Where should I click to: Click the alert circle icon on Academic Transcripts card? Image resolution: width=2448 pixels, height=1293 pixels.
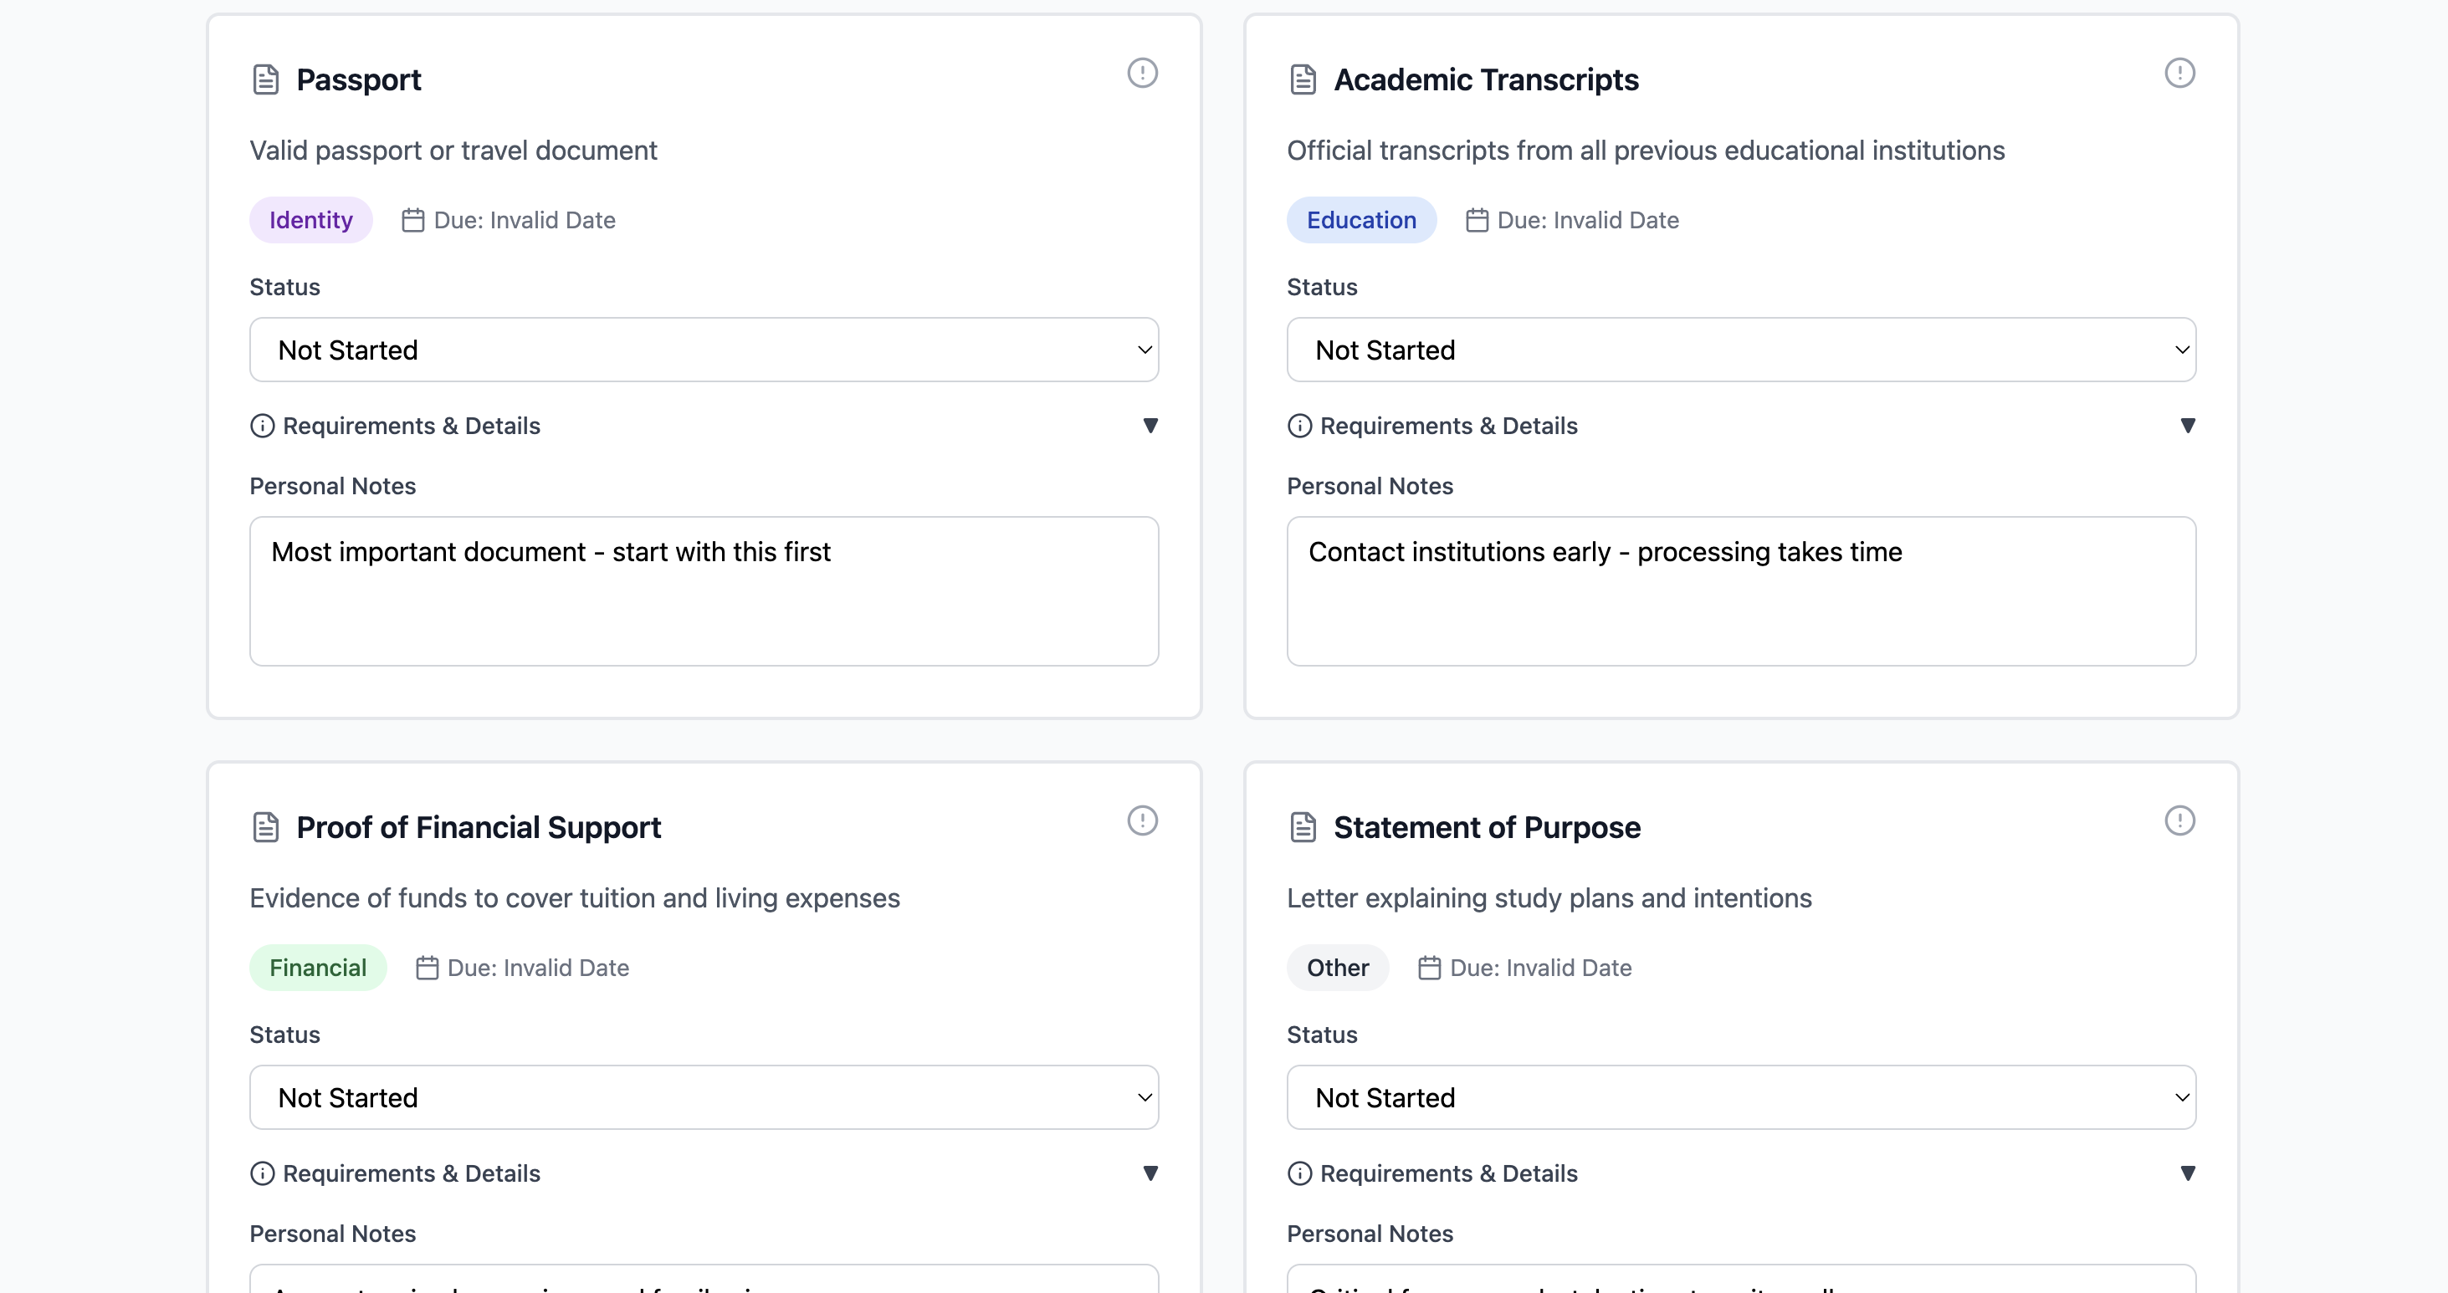coord(2180,73)
